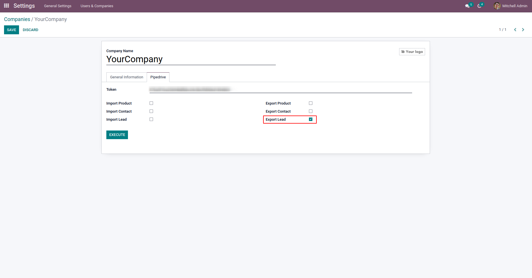
Task: Open the activities clock icon
Action: [x=479, y=6]
